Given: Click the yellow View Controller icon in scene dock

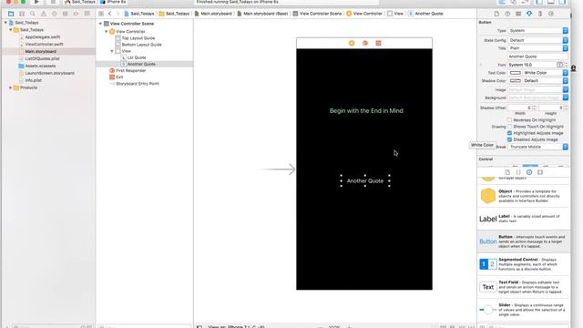Looking at the screenshot, I should [x=352, y=43].
